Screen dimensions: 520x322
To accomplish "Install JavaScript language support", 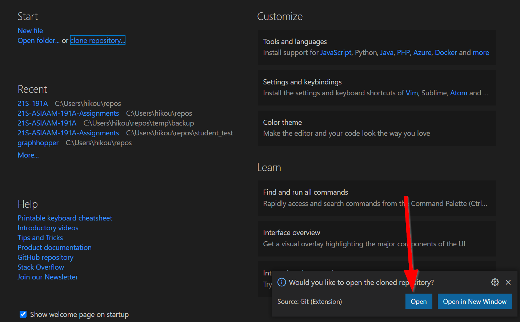I will point(336,52).
